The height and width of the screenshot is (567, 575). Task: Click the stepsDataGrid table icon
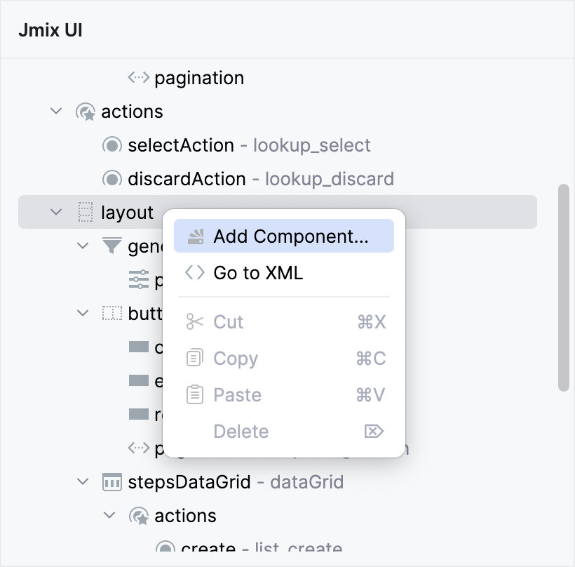click(x=111, y=481)
